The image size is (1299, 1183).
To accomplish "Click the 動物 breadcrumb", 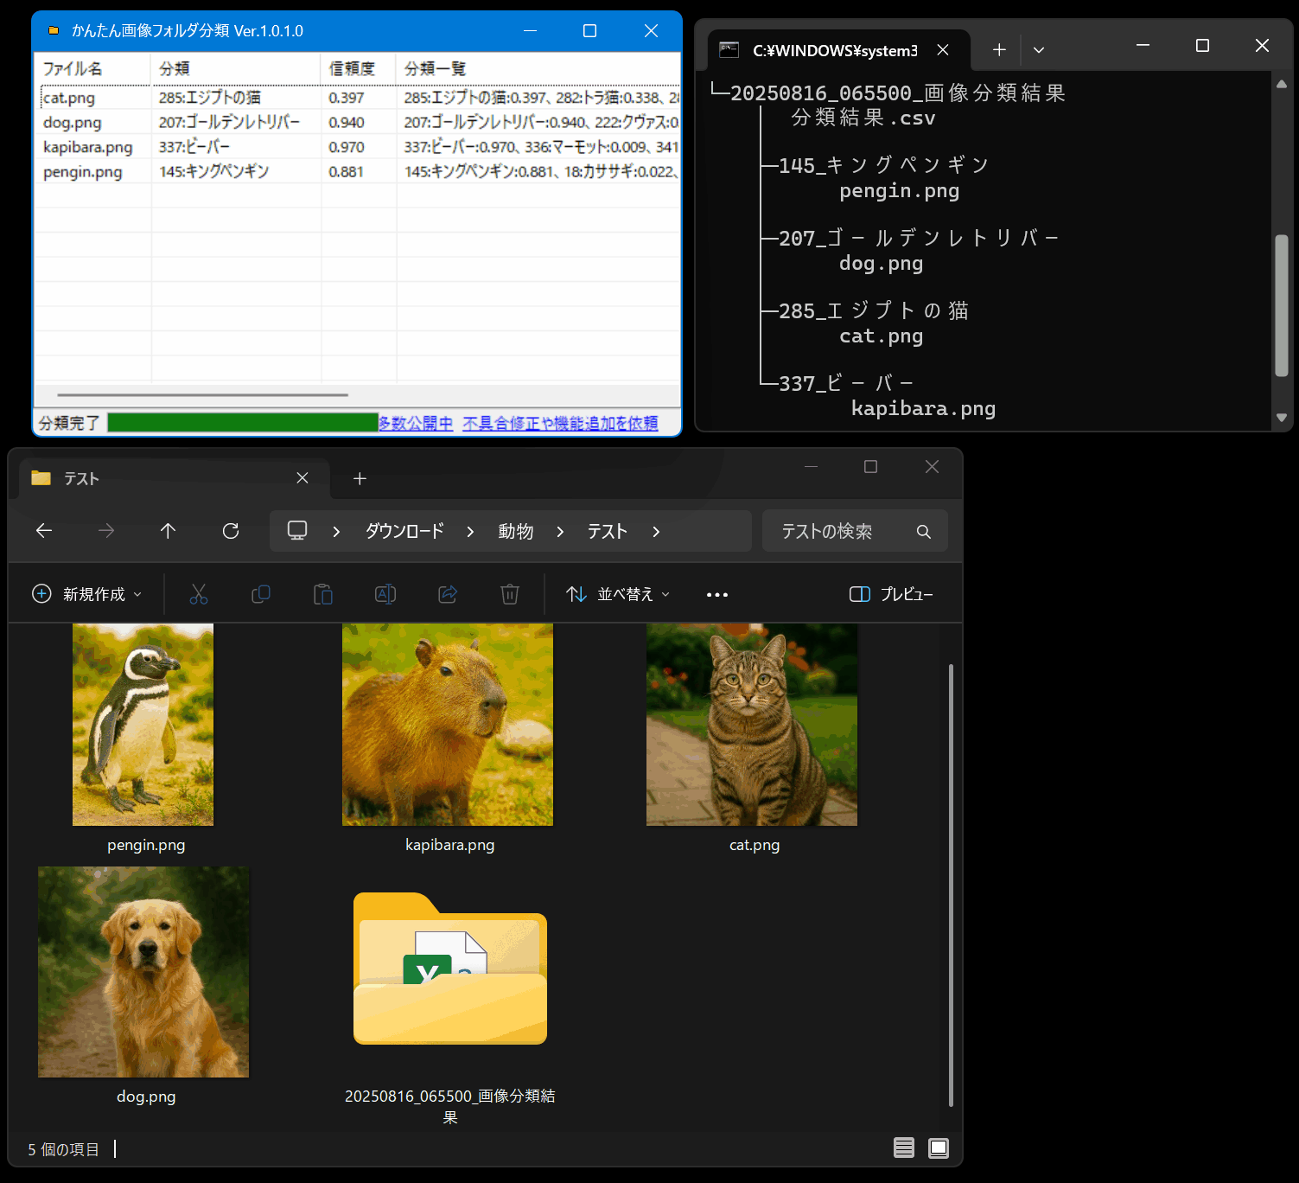I will pos(516,531).
